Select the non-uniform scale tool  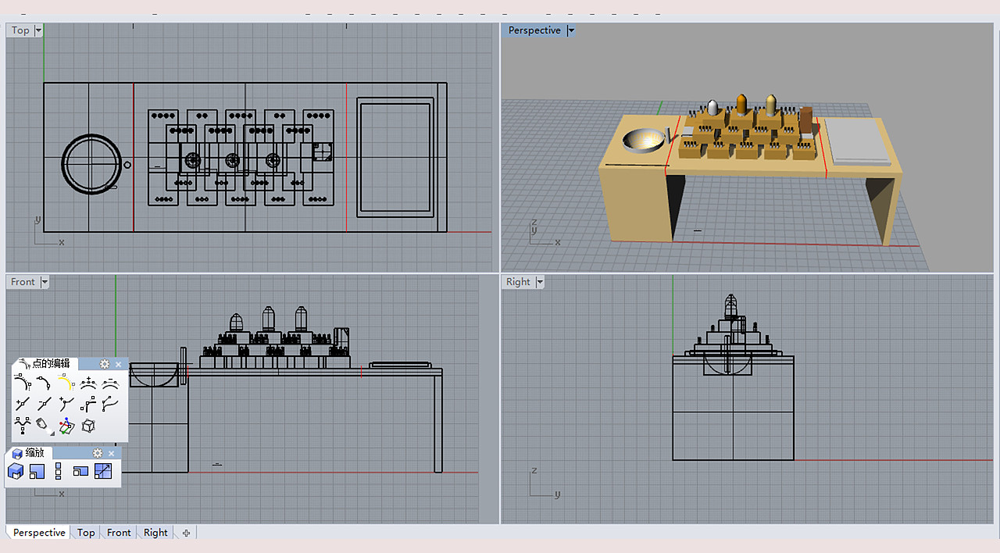[80, 471]
